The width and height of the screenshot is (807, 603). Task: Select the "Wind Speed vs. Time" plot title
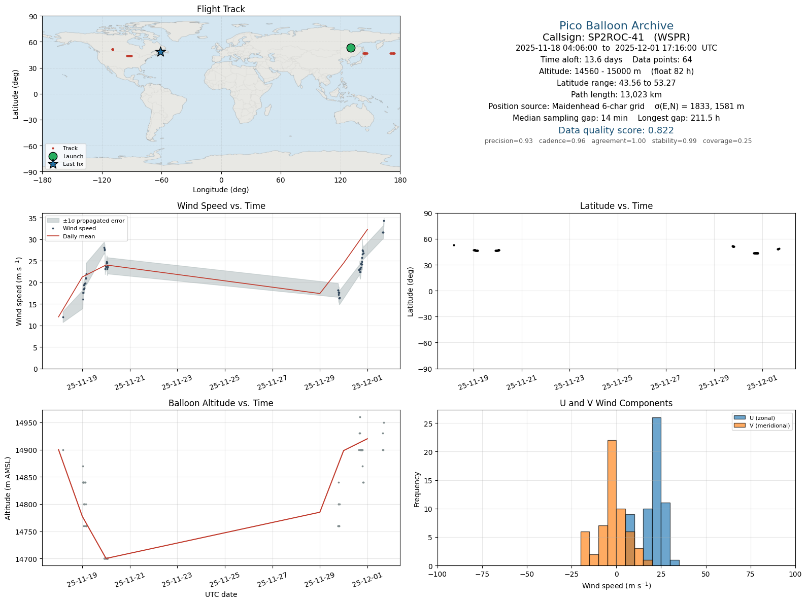coord(221,206)
